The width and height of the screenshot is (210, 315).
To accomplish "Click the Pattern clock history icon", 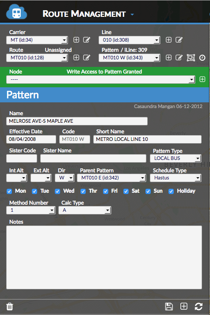I will point(202,58).
